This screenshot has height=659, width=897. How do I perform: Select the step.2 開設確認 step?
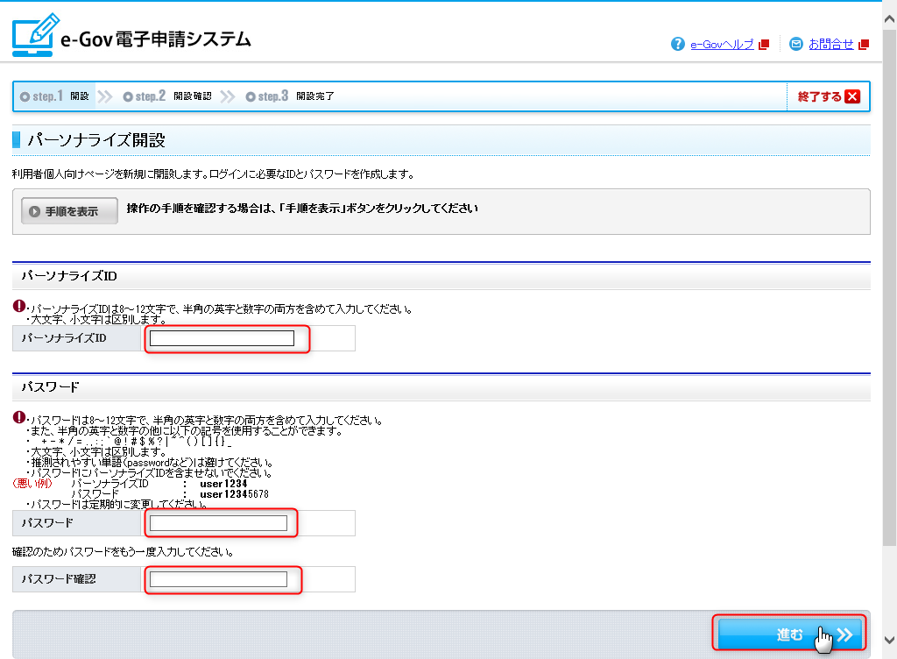click(x=167, y=96)
